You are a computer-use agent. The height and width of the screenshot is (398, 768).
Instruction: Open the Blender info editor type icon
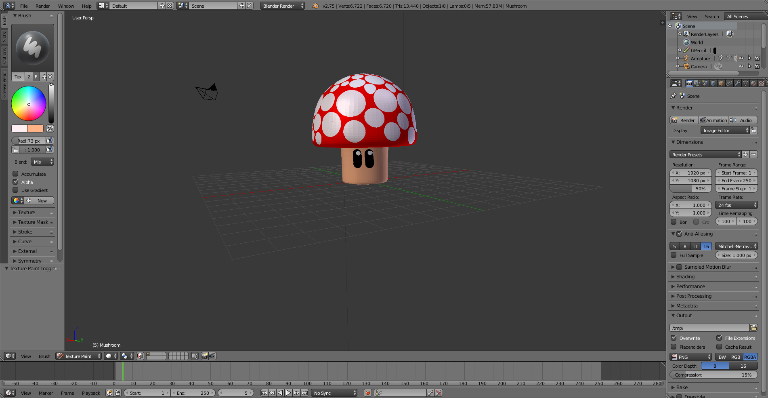click(10, 6)
